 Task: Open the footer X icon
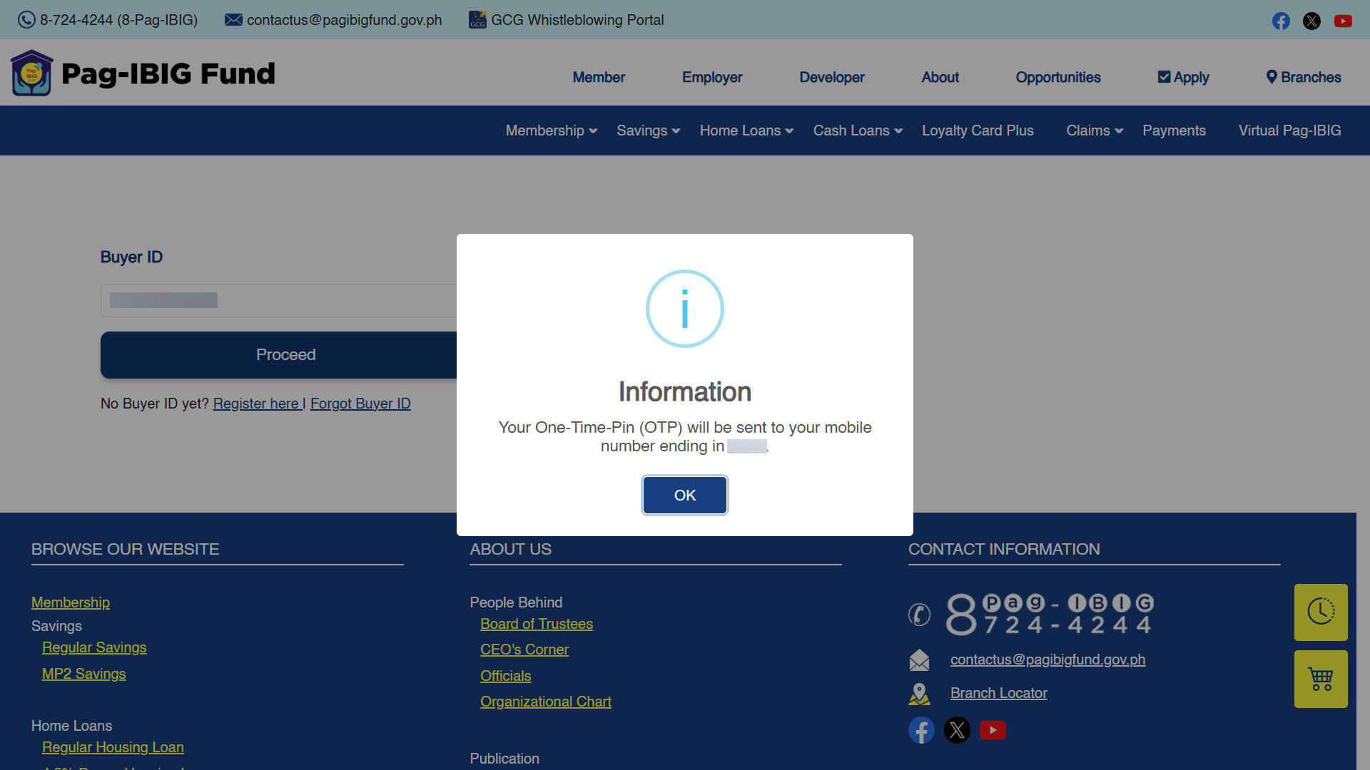(x=957, y=730)
